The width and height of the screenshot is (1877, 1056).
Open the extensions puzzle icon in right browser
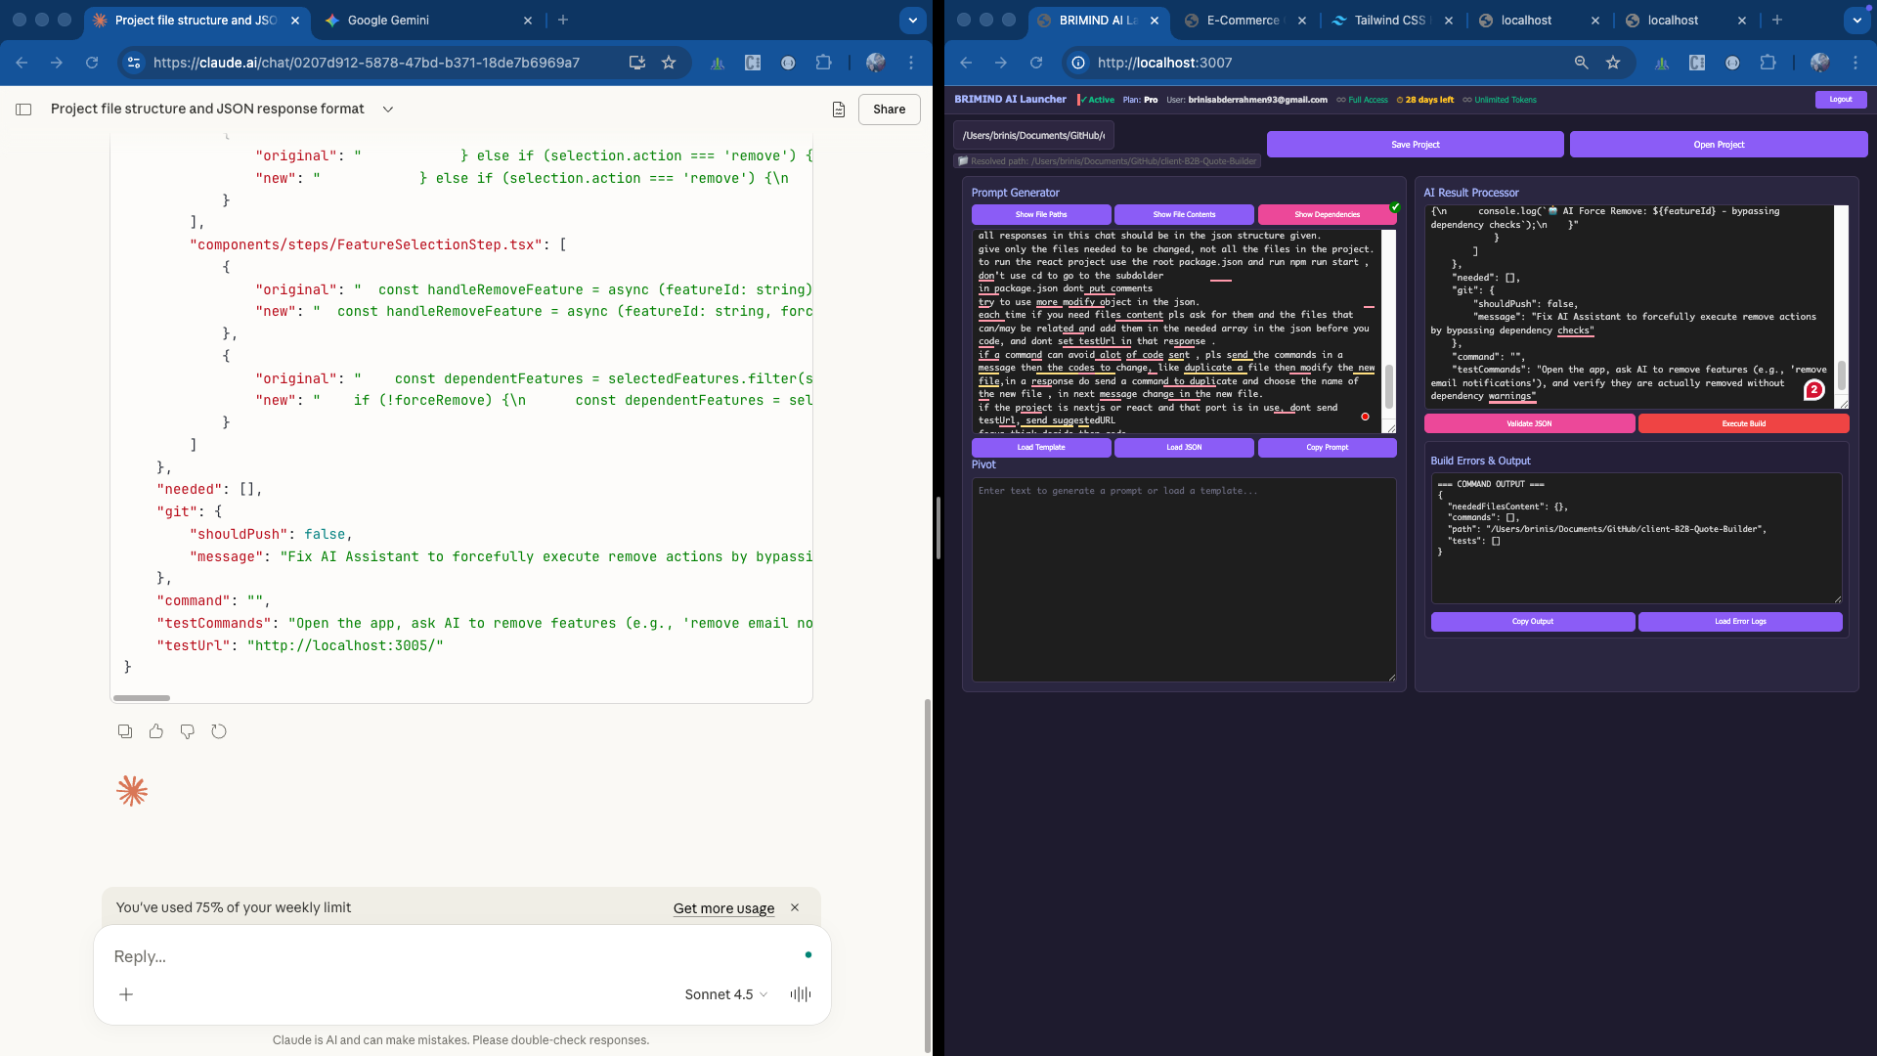coord(1769,62)
